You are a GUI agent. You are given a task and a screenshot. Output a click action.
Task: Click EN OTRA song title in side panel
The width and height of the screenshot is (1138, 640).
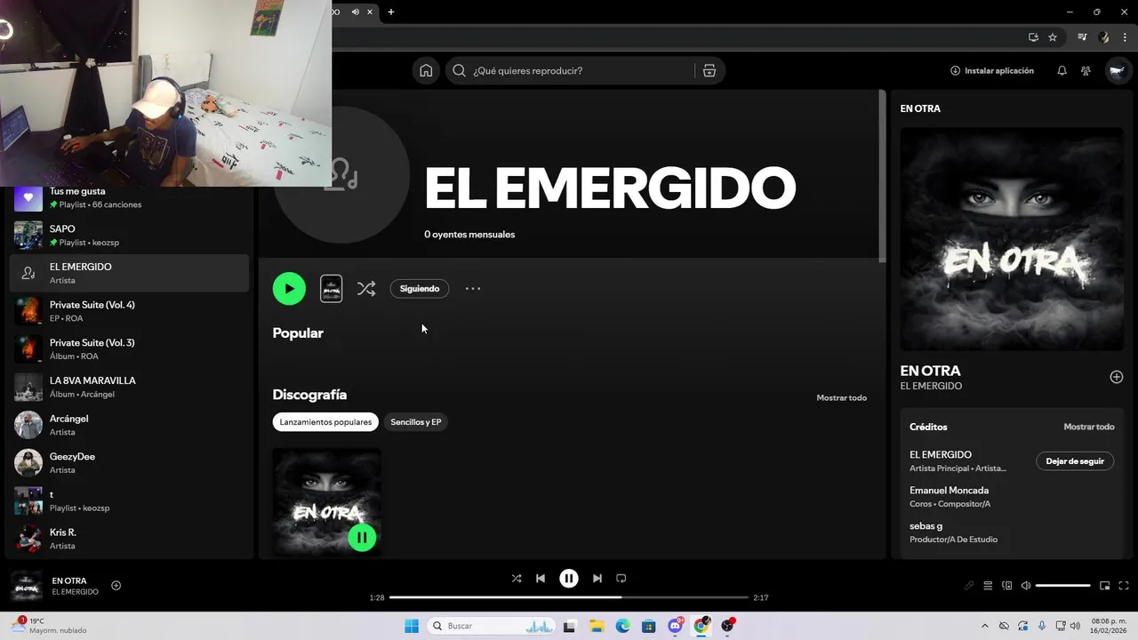(x=930, y=371)
